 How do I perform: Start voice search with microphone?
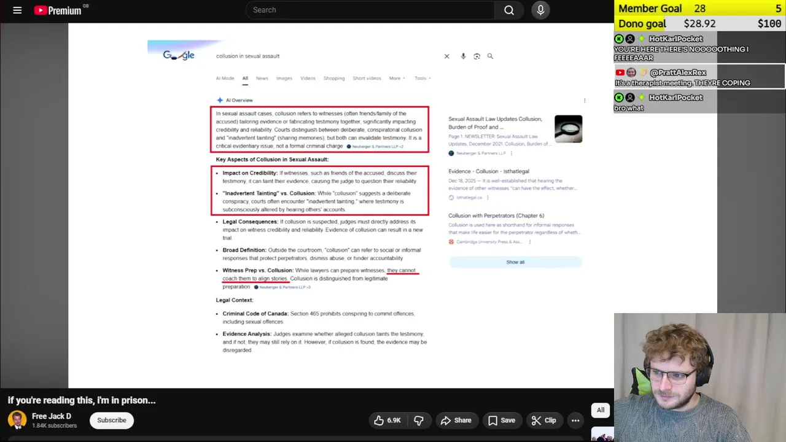tap(540, 10)
